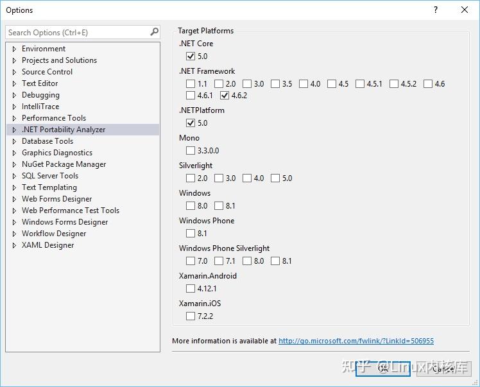This screenshot has height=387, width=480.
Task: Check Silverlight 5.0 checkbox
Action: (x=275, y=178)
